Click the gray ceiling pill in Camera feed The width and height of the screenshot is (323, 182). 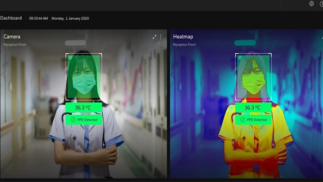click(x=76, y=43)
